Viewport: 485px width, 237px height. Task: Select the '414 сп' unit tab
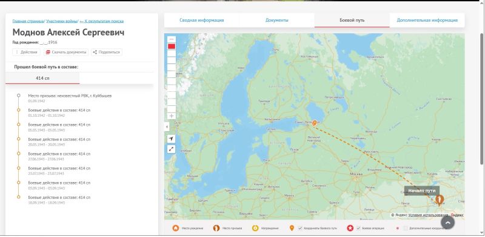point(42,78)
